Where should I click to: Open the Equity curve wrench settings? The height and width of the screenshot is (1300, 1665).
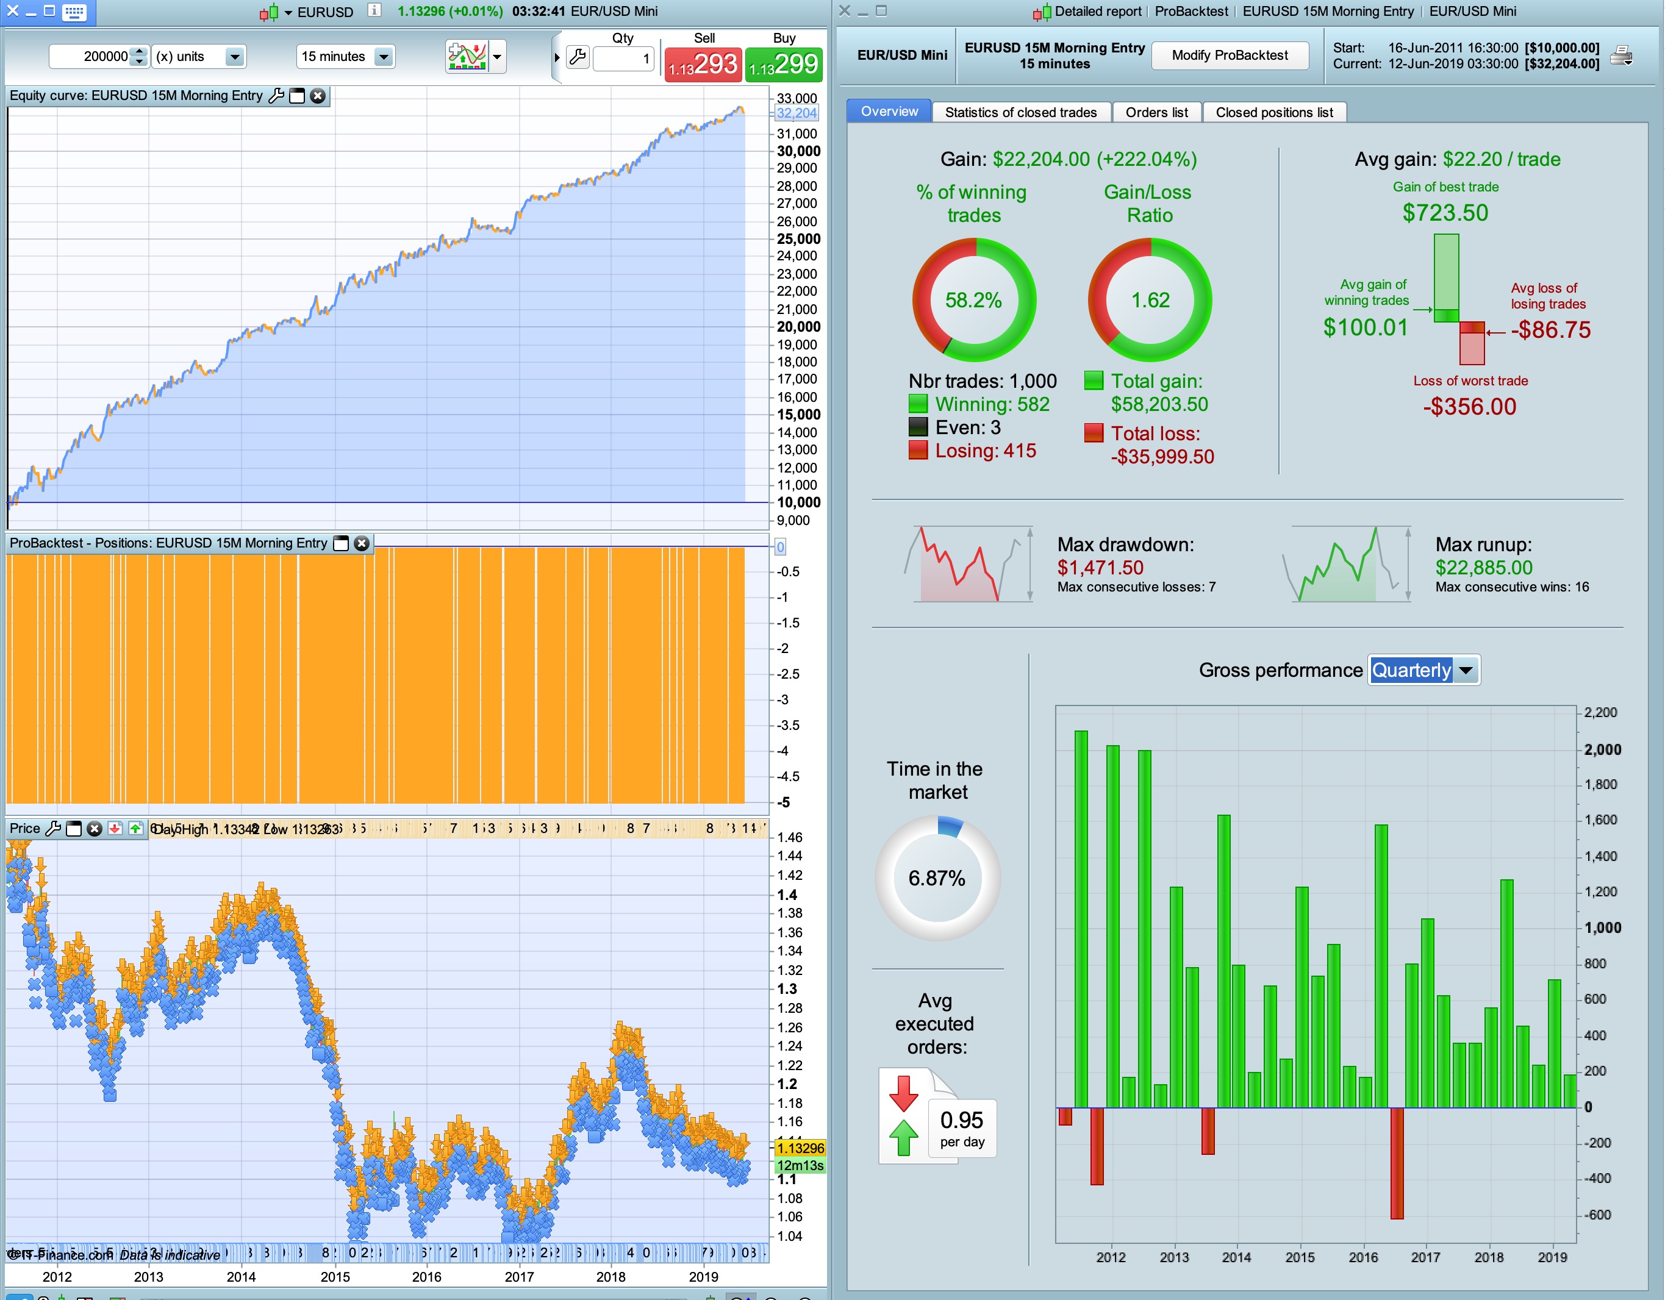tap(276, 95)
